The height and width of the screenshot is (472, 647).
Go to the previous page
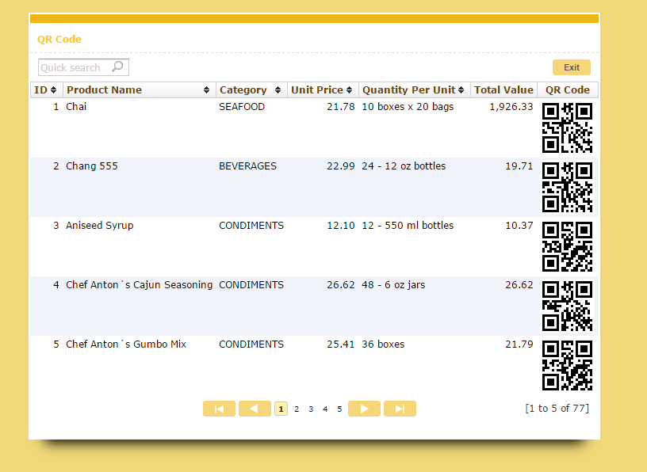point(255,409)
